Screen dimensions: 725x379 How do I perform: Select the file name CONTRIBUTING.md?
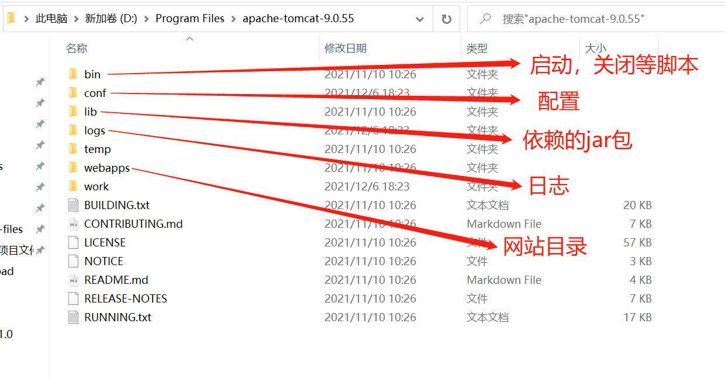[x=133, y=224]
